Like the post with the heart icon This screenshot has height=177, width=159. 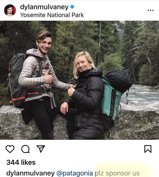(x=10, y=149)
